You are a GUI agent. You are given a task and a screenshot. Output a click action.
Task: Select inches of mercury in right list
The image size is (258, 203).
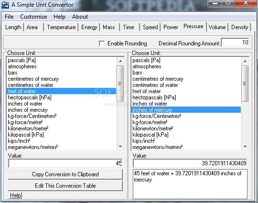(186, 110)
